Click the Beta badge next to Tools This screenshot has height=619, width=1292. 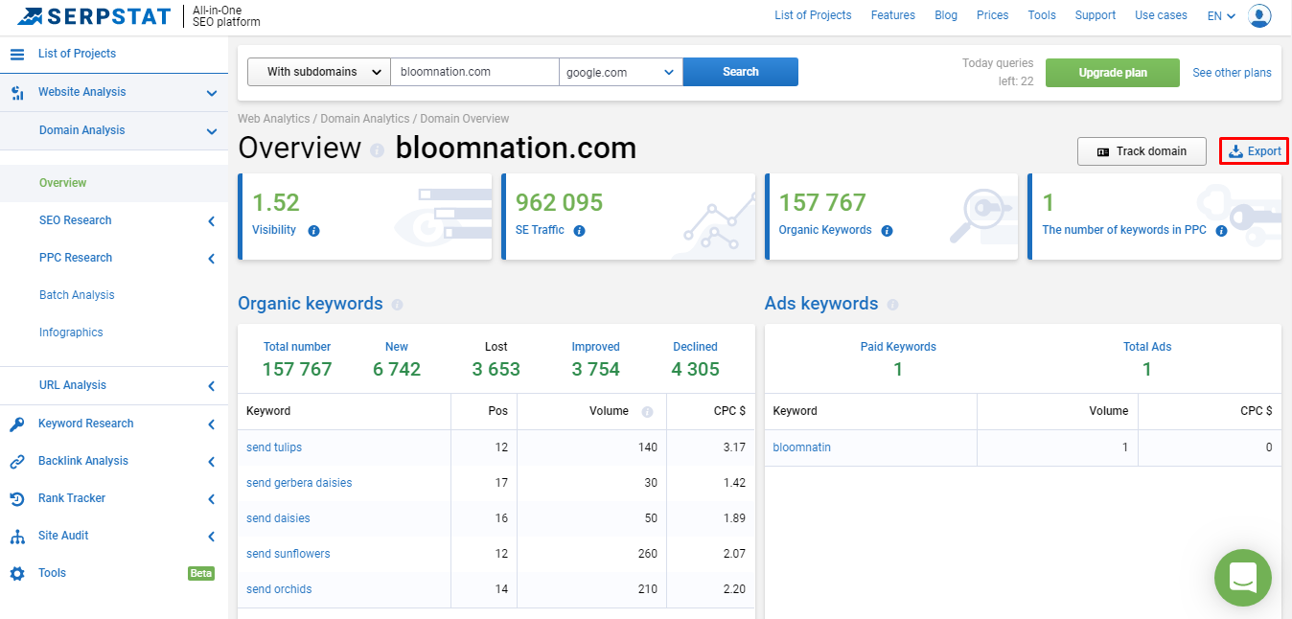point(201,573)
